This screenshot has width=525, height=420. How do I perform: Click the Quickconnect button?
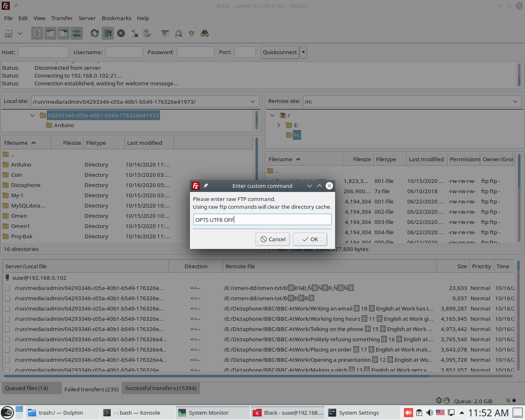[x=280, y=52]
